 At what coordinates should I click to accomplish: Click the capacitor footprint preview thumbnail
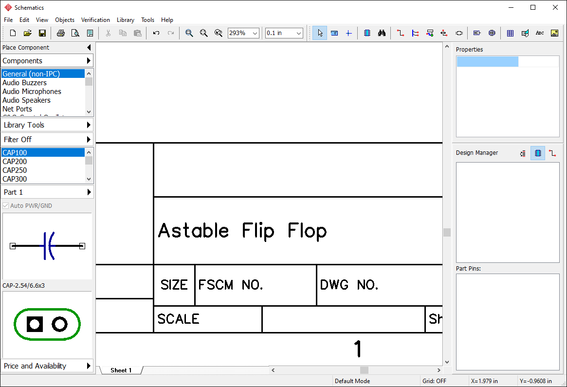coord(47,324)
